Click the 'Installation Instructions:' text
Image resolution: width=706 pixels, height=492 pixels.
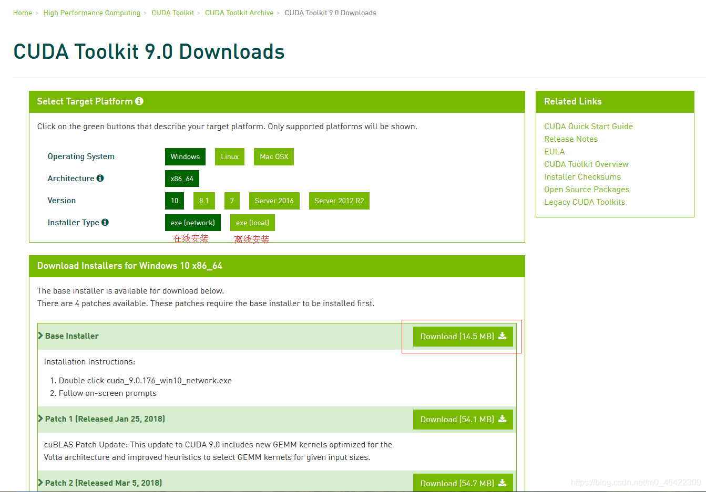[89, 362]
